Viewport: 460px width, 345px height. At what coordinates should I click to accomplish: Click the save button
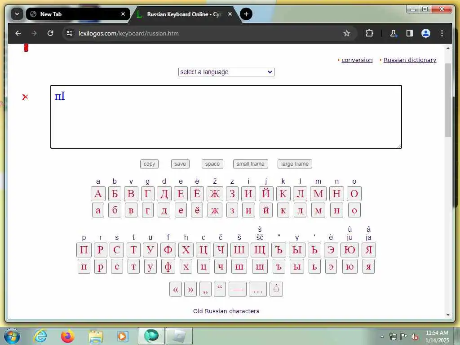pos(180,164)
